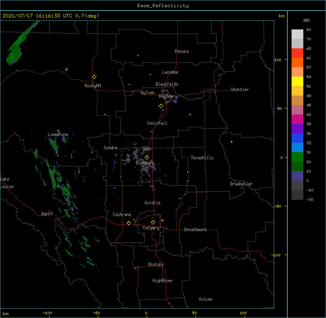Click the yellow marker south of Cochrane
326x318 pixels.
coord(129,223)
